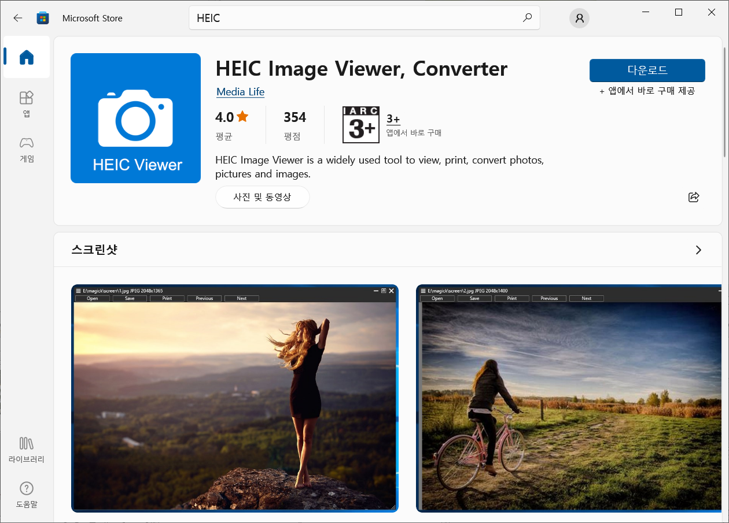The width and height of the screenshot is (729, 523).
Task: Click the 사진 및 동영상 category button
Action: click(262, 197)
